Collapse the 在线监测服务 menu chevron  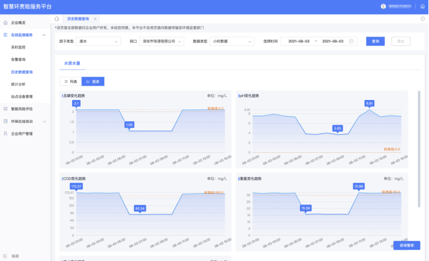pos(44,35)
